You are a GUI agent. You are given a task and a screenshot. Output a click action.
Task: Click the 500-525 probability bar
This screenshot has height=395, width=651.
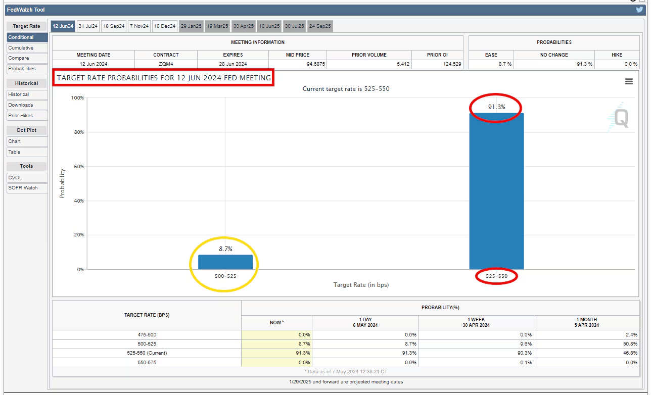(225, 262)
